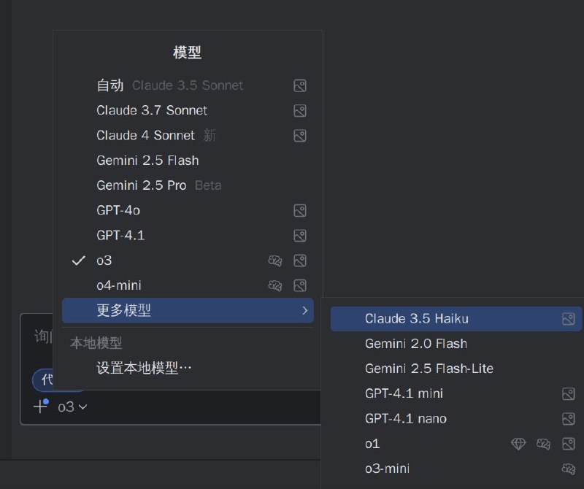
Task: Select Claude 4 Sonnet from the model menu
Action: pyautogui.click(x=145, y=135)
